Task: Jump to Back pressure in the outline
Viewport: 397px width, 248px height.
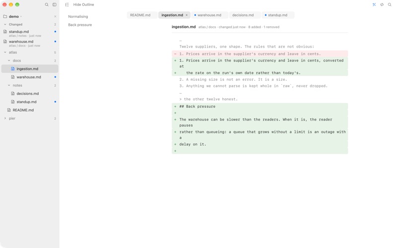Action: point(80,25)
